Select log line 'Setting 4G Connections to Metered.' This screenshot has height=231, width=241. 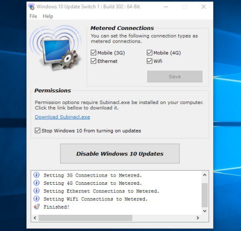click(x=93, y=183)
